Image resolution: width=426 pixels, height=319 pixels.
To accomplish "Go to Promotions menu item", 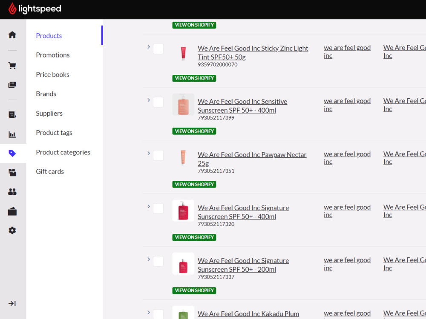I will (x=53, y=55).
